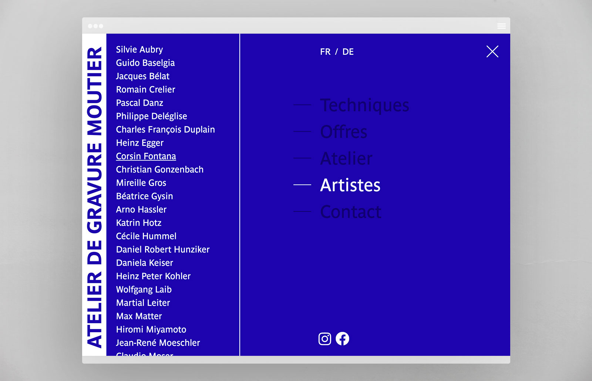The height and width of the screenshot is (381, 592).
Task: Open the Techniques menu item
Action: (x=364, y=105)
